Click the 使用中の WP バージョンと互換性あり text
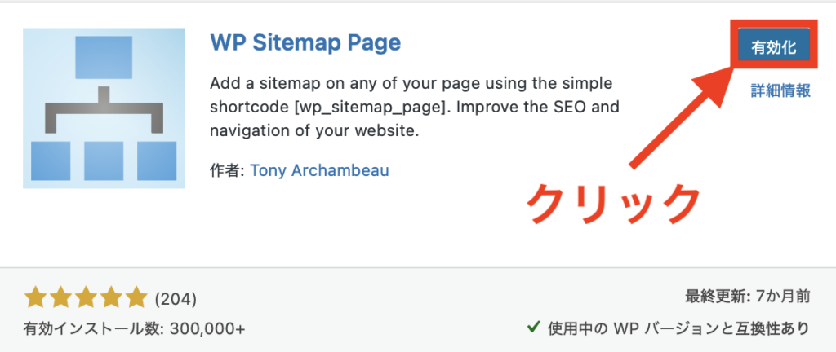This screenshot has width=836, height=352. (678, 328)
